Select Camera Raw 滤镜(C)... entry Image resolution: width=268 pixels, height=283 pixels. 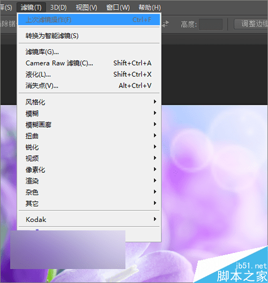[x=89, y=63]
